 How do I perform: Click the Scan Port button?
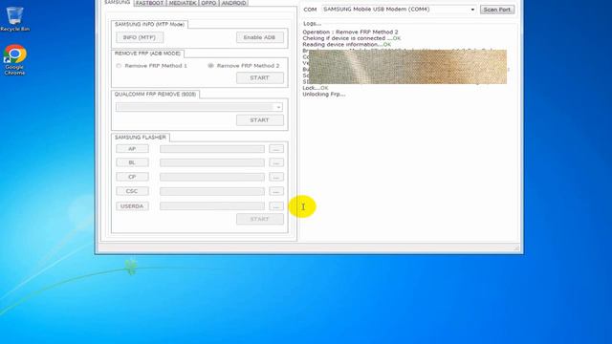[497, 10]
